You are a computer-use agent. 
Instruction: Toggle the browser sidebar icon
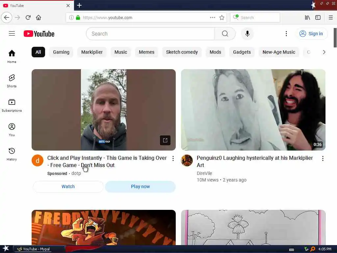pyautogui.click(x=318, y=17)
